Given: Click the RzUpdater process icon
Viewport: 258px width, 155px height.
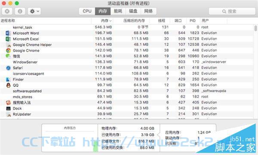Looking at the screenshot, I should point(8,114).
